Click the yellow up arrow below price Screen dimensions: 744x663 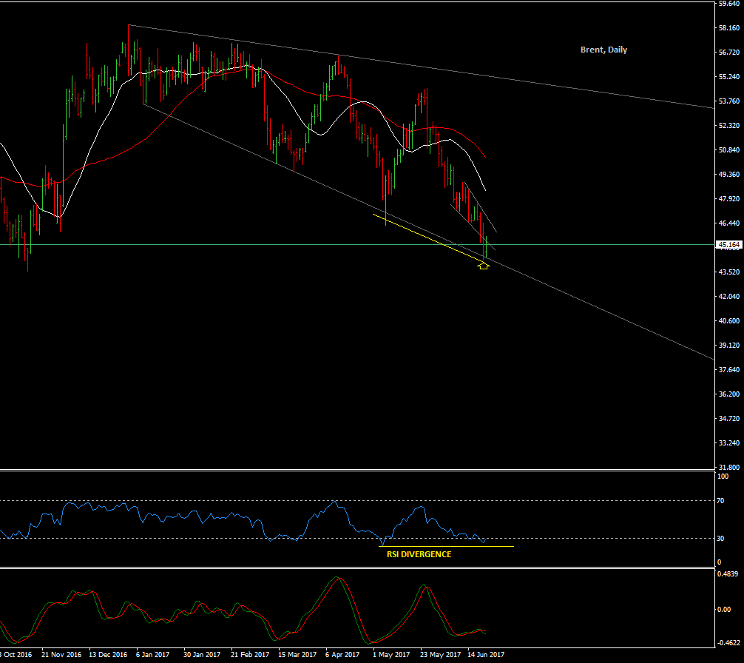(x=484, y=265)
